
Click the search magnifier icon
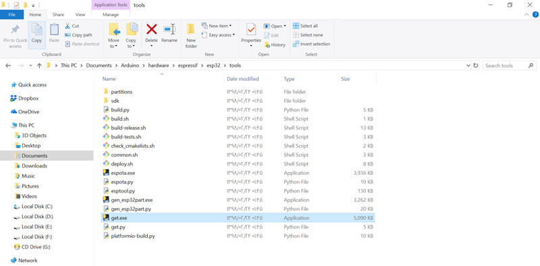coord(531,65)
